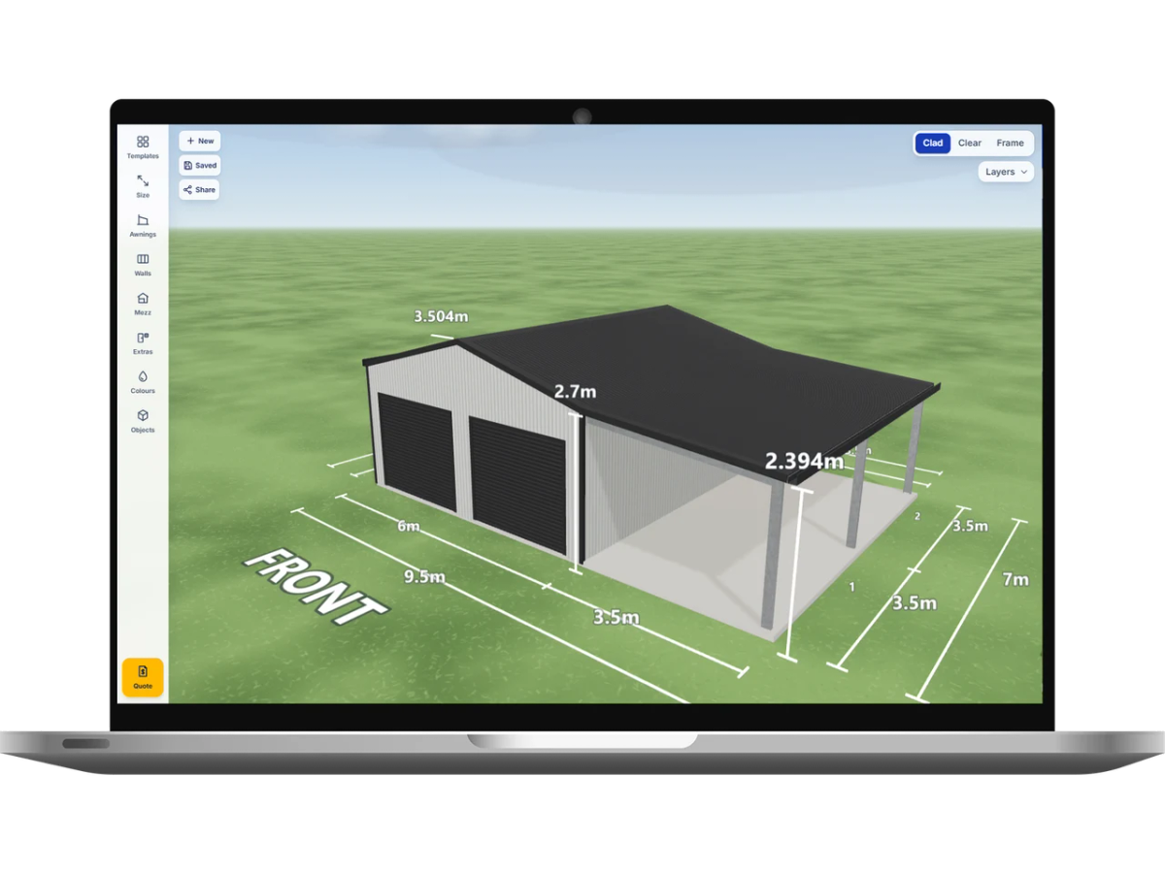Open the Mezz panel
The image size is (1165, 873).
click(143, 304)
